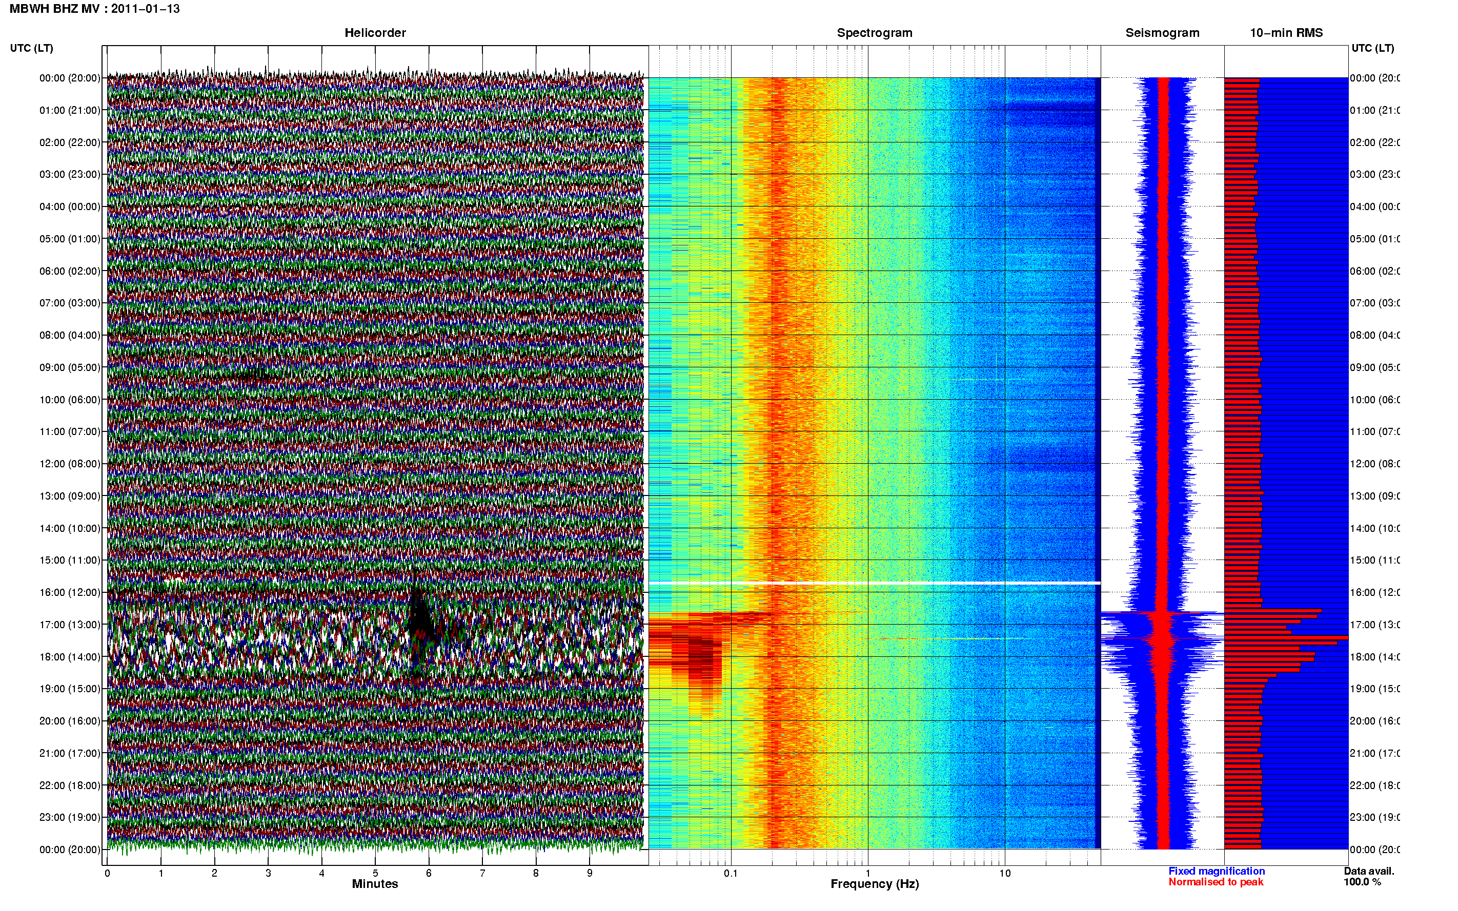Viewport: 1458px width, 911px height.
Task: Click the left time label 09:00 (05:00)
Action: (70, 367)
